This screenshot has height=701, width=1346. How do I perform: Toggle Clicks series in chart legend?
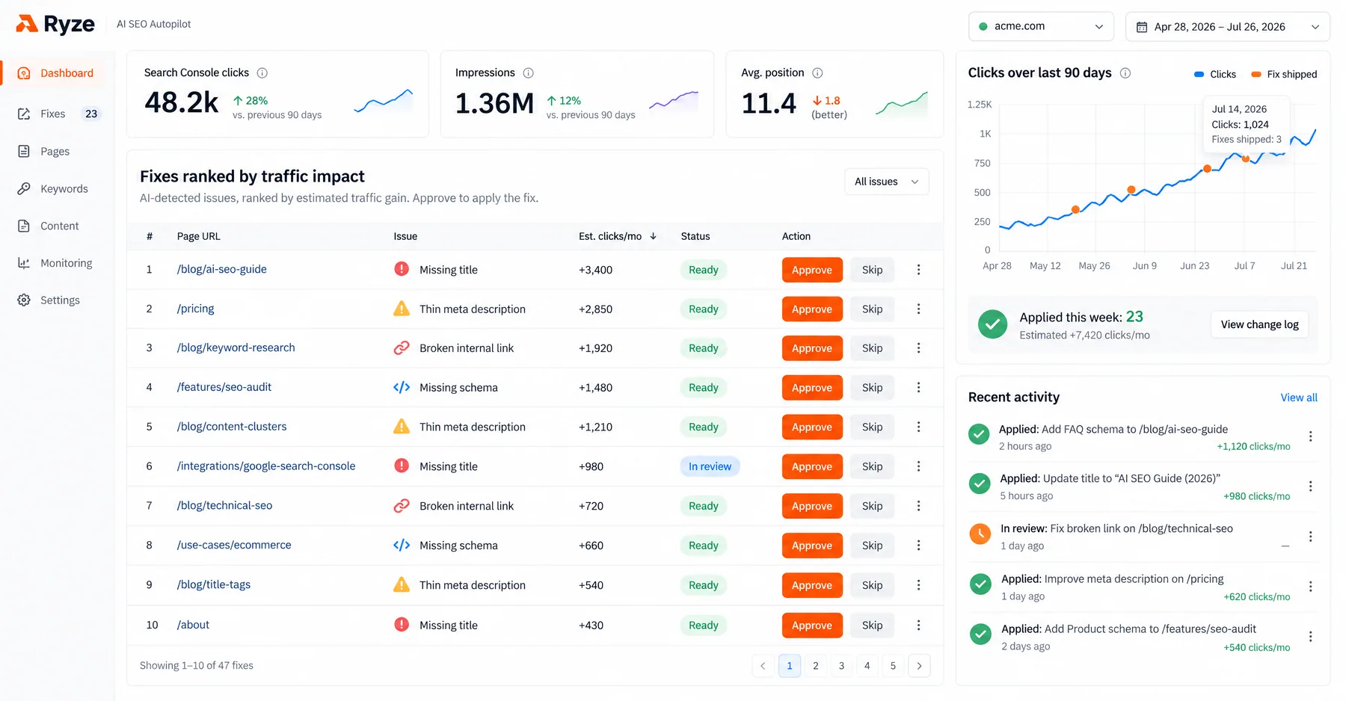(1215, 74)
